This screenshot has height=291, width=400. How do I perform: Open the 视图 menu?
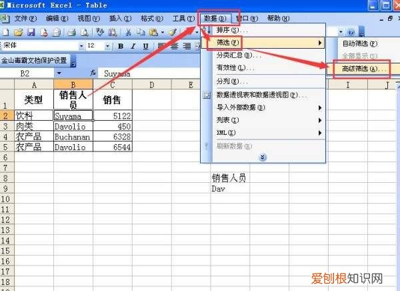[x=89, y=19]
